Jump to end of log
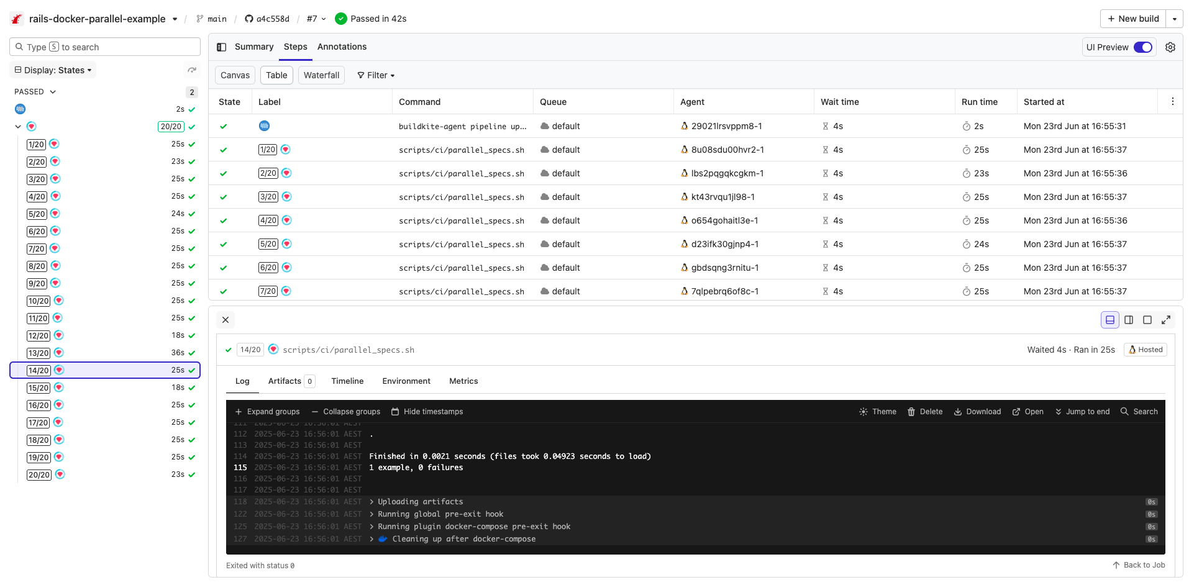The image size is (1189, 585). pos(1082,412)
